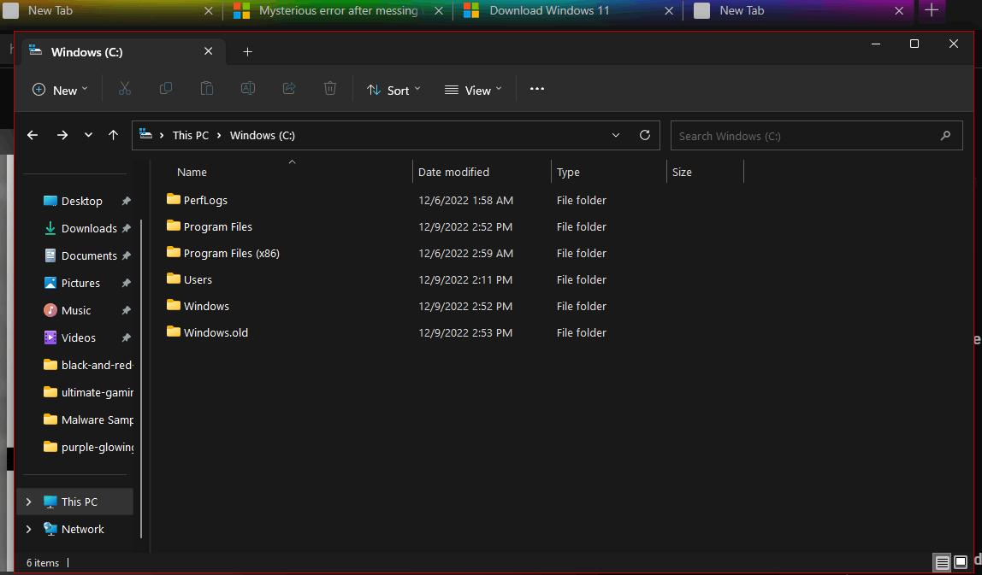This screenshot has height=575, width=982.
Task: Open Downloads in the navigation pane
Action: coord(89,228)
